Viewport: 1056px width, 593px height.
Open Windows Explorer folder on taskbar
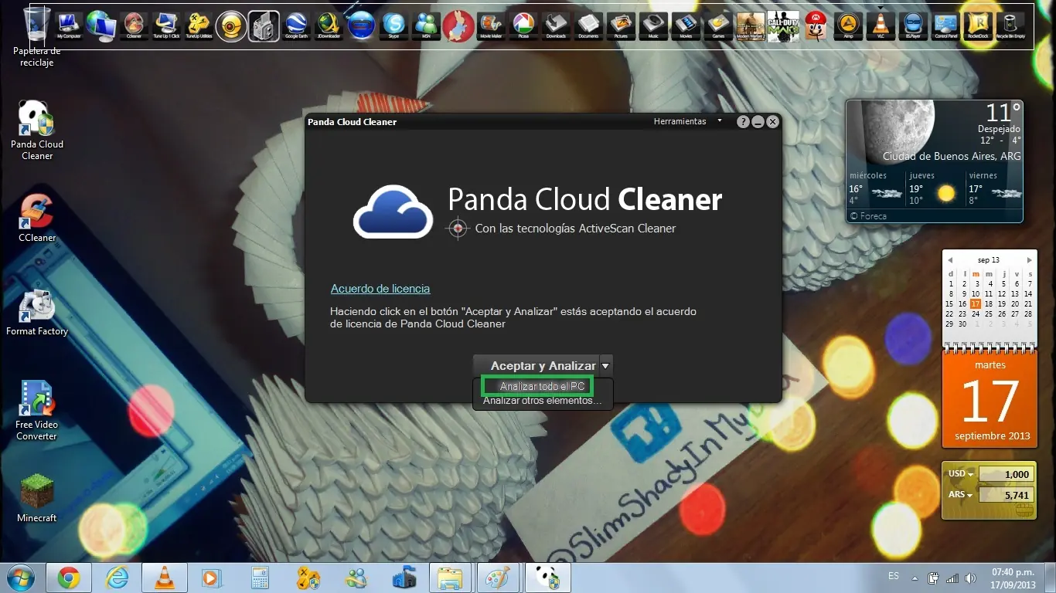(x=451, y=578)
